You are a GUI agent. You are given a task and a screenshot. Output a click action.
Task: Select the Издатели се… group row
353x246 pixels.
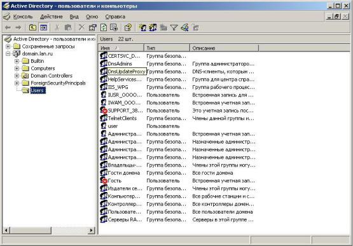(177, 188)
